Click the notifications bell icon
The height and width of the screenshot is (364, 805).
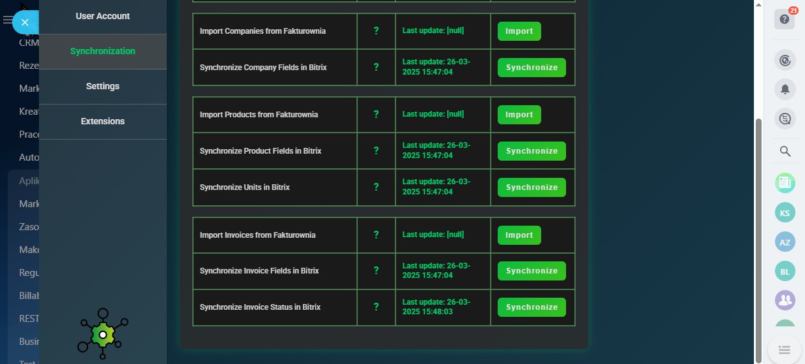coord(785,89)
